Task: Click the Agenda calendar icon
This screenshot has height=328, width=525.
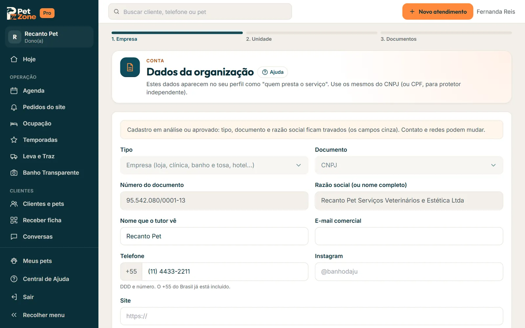Action: pyautogui.click(x=14, y=91)
